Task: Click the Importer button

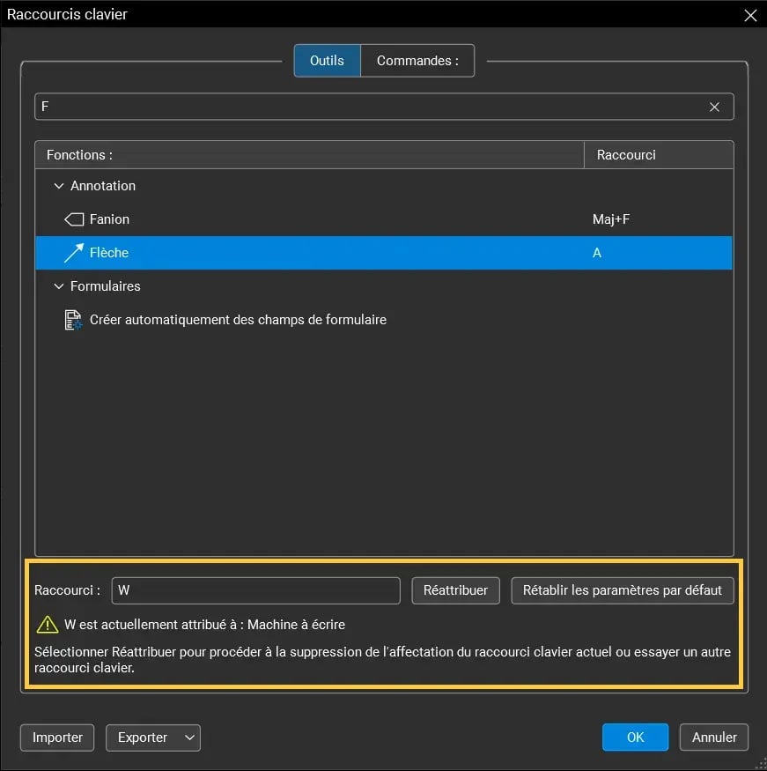Action: (x=56, y=738)
